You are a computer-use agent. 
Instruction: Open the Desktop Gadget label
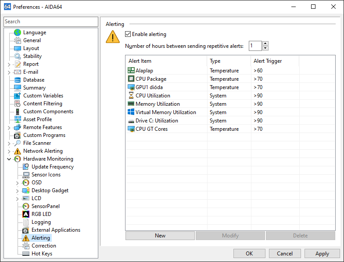coord(50,190)
